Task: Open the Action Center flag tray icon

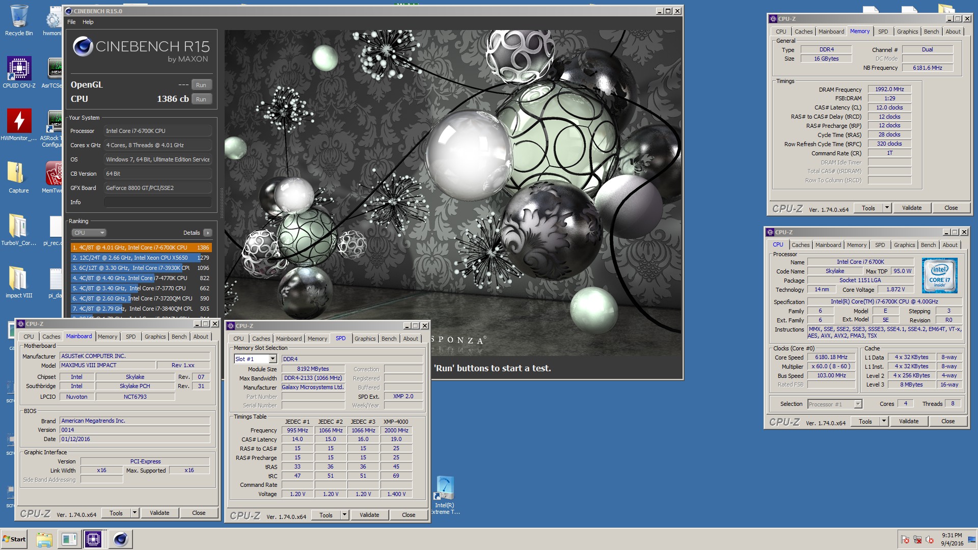Action: click(x=905, y=539)
